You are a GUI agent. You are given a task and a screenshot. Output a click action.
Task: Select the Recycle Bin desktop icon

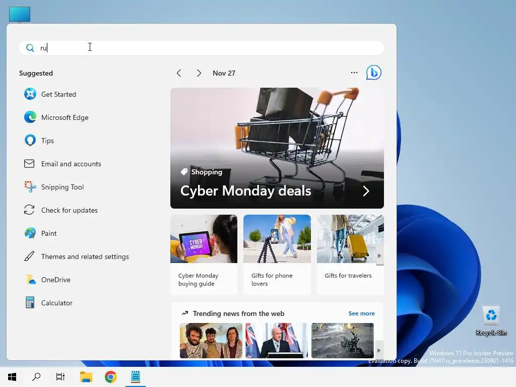[491, 321]
